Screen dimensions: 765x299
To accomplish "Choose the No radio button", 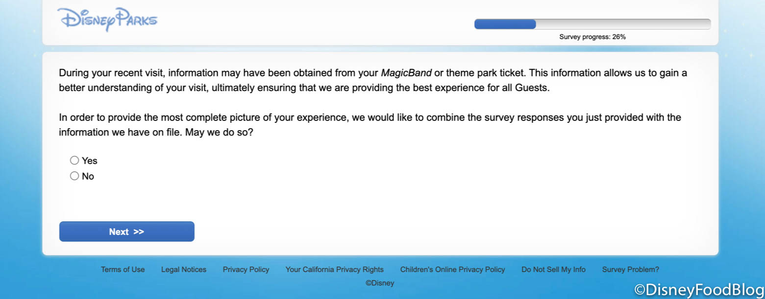I will pyautogui.click(x=74, y=176).
